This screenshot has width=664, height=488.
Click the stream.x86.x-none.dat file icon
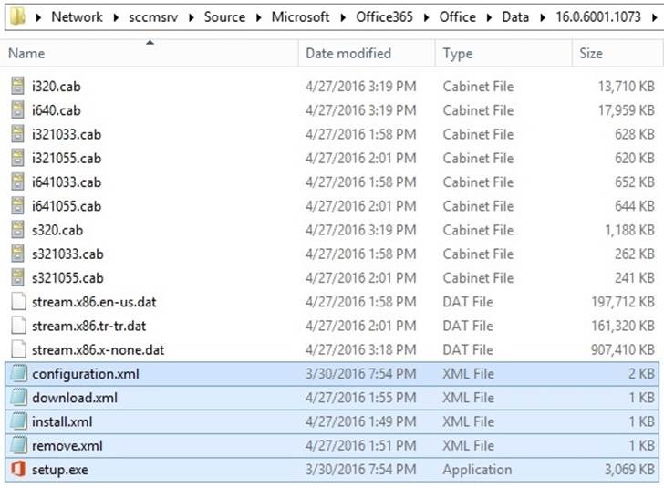(18, 349)
